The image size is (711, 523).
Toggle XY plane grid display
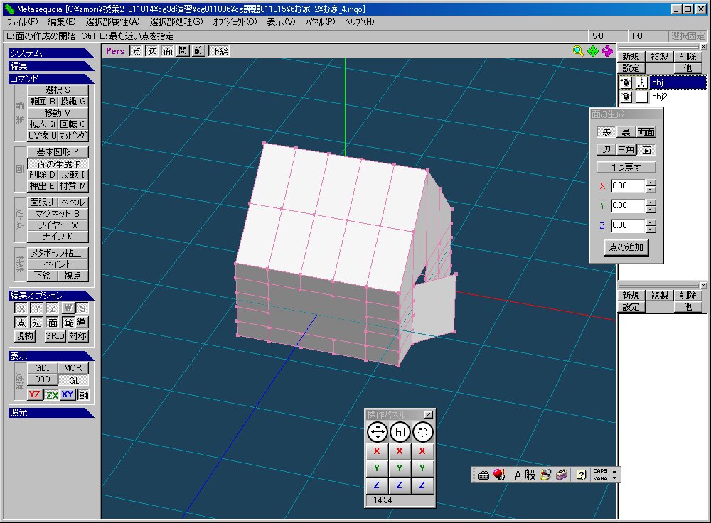coord(68,395)
